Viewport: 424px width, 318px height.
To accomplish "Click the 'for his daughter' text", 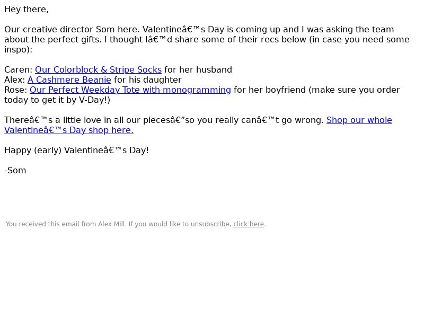I will point(148,80).
